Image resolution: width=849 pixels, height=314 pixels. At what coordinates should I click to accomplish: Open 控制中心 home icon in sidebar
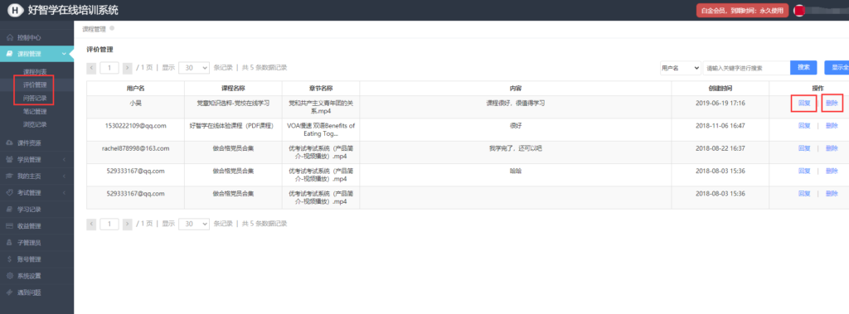coord(9,38)
